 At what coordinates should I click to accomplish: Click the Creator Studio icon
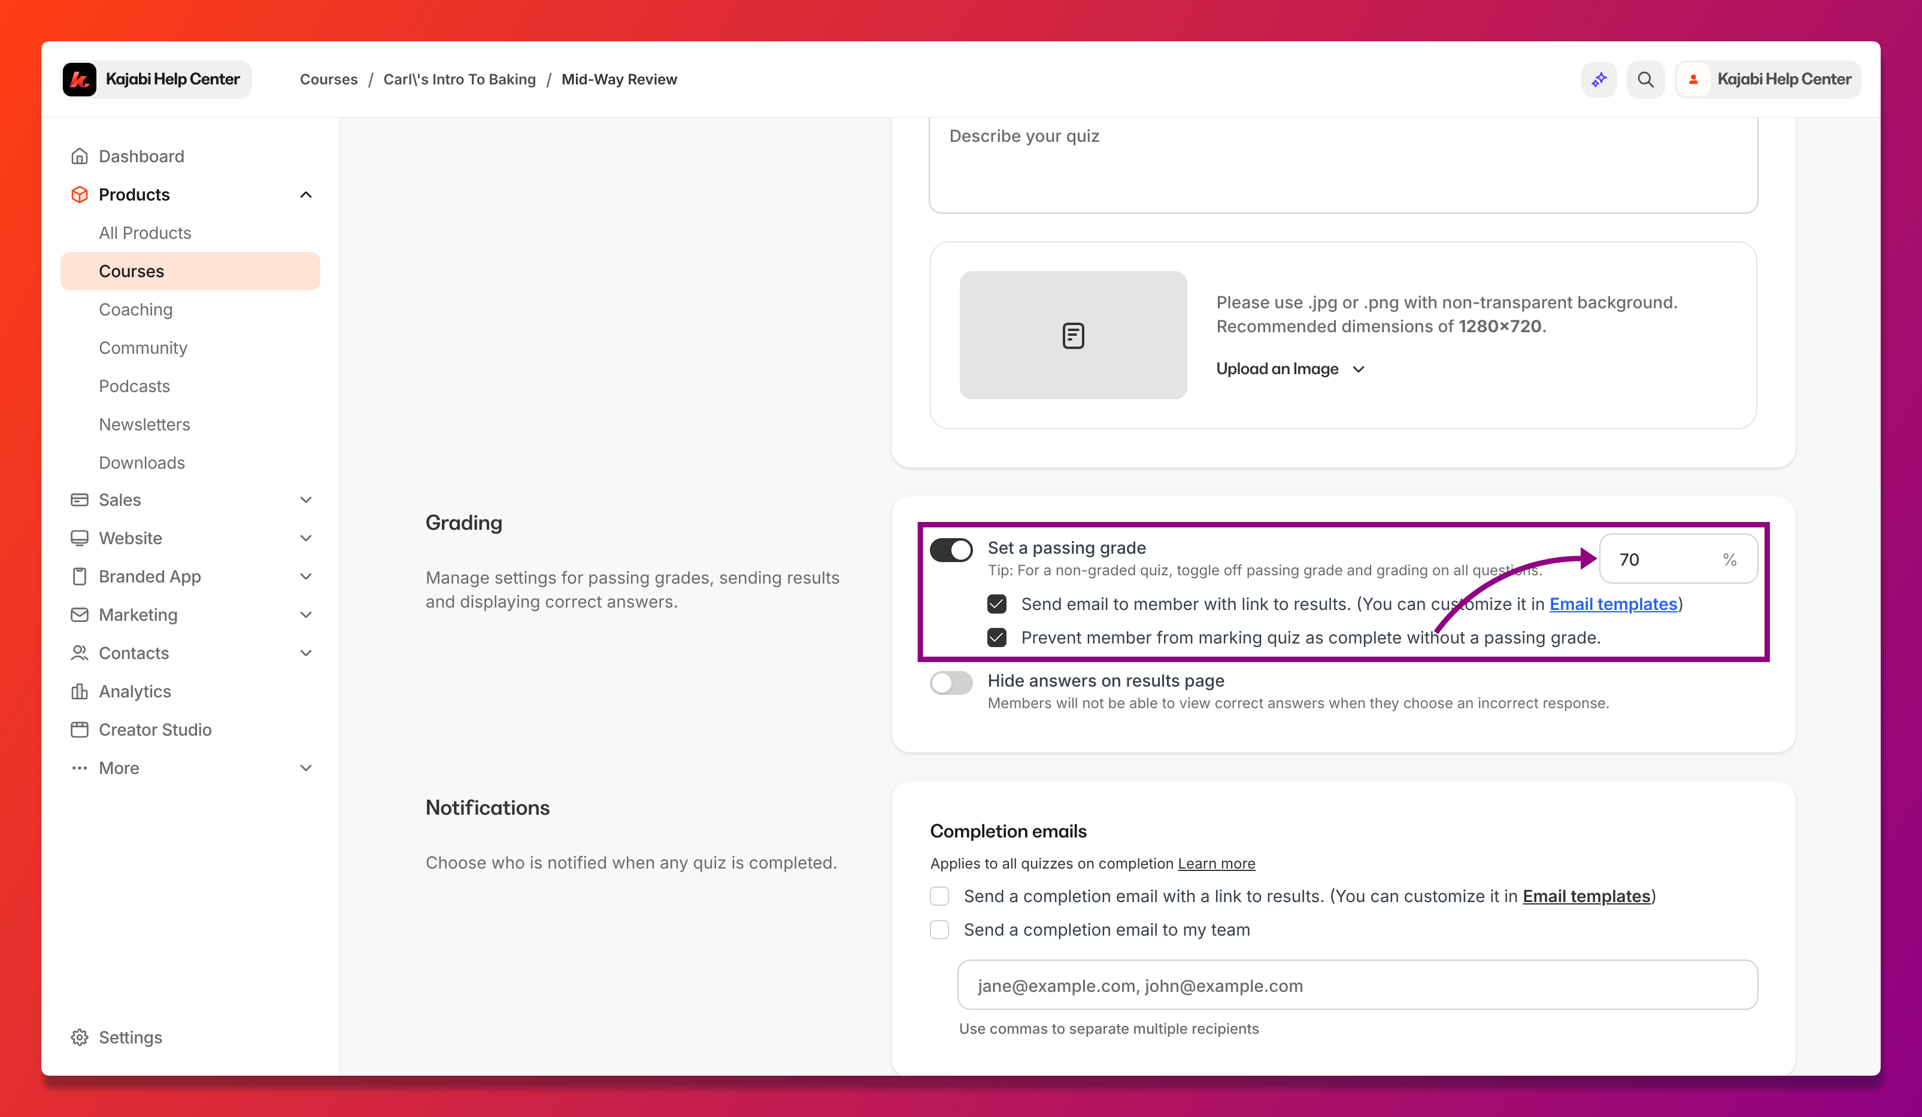click(79, 730)
